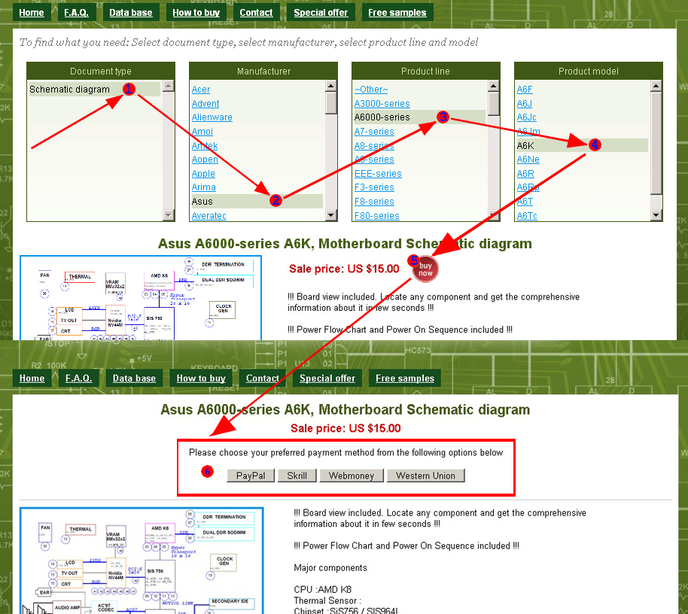The width and height of the screenshot is (688, 614).
Task: Click Product model list scroll down arrow
Action: (x=656, y=215)
